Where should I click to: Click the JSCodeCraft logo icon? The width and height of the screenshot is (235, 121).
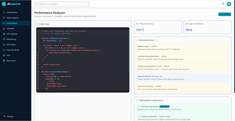(x=4, y=4)
